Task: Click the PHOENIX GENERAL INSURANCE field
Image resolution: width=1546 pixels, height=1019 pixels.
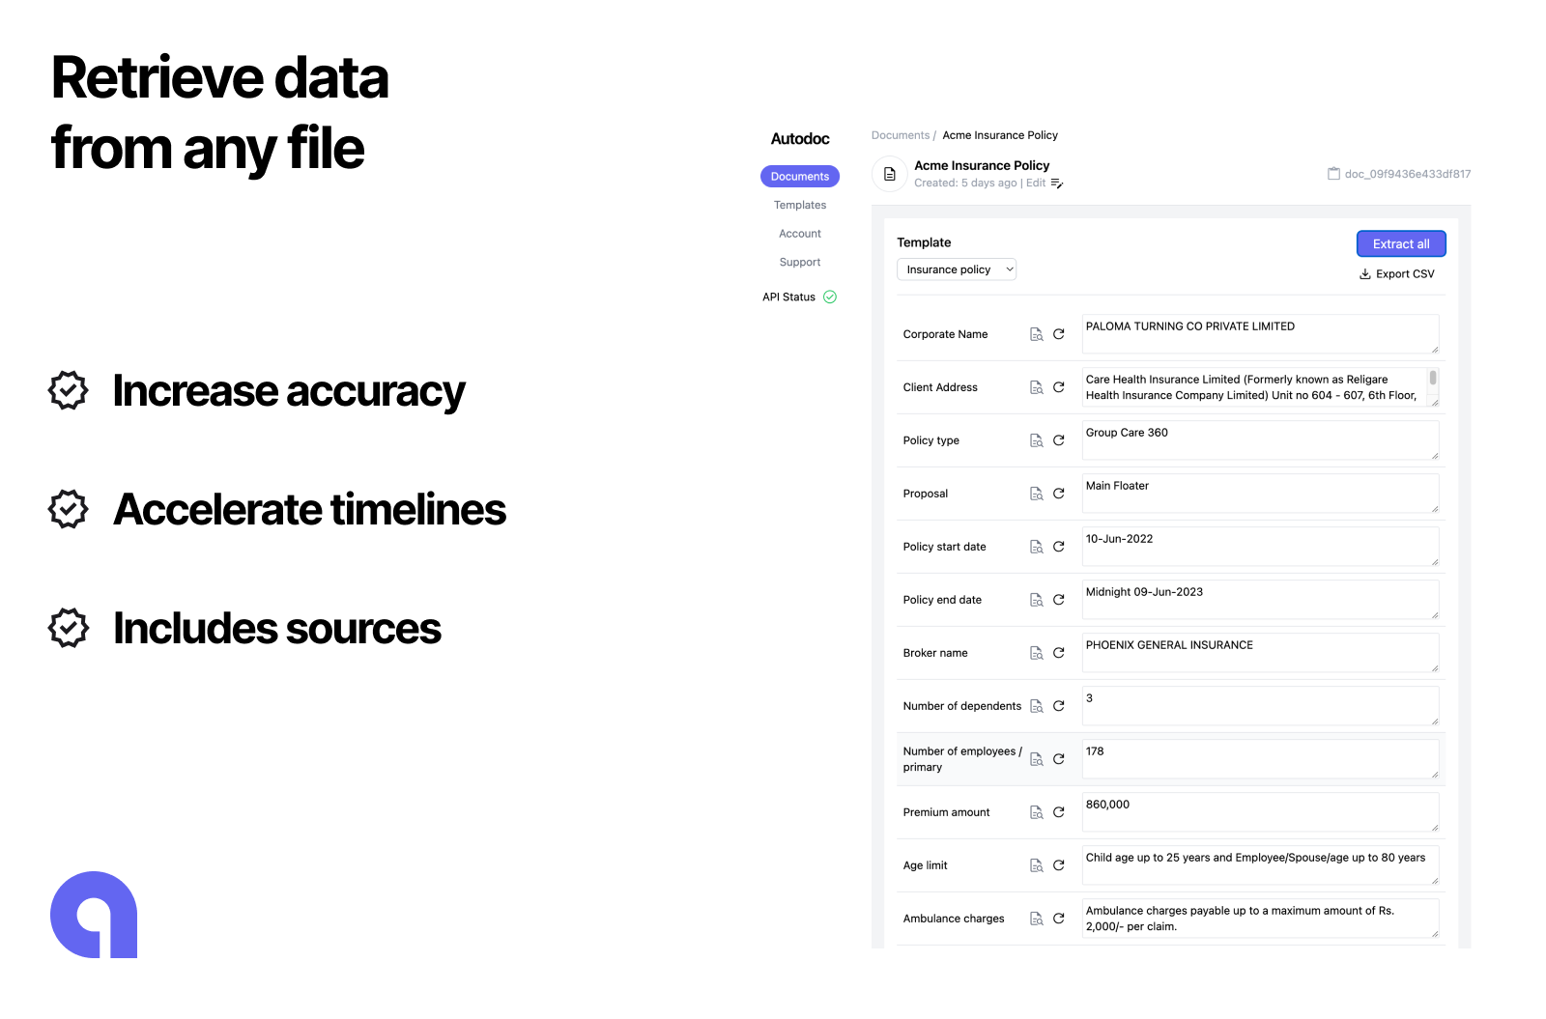Action: point(1260,653)
